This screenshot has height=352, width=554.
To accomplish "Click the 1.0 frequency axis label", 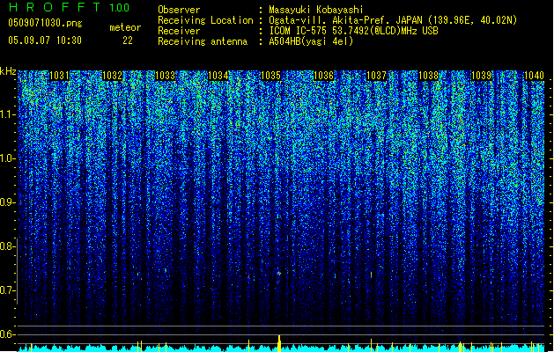I will (7, 159).
